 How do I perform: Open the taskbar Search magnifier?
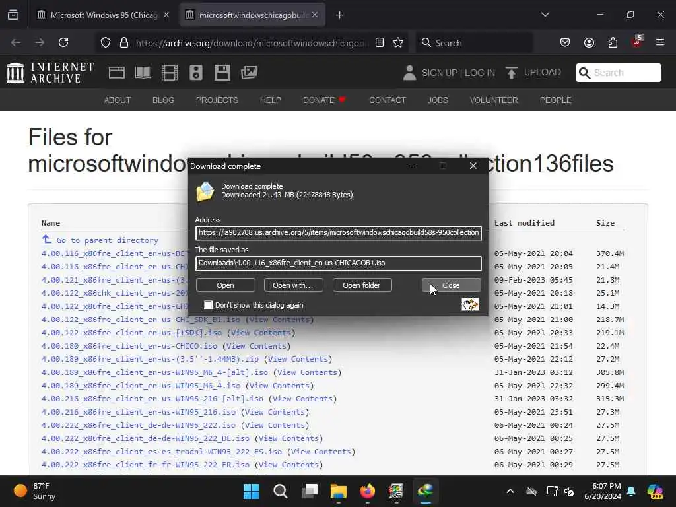click(280, 491)
